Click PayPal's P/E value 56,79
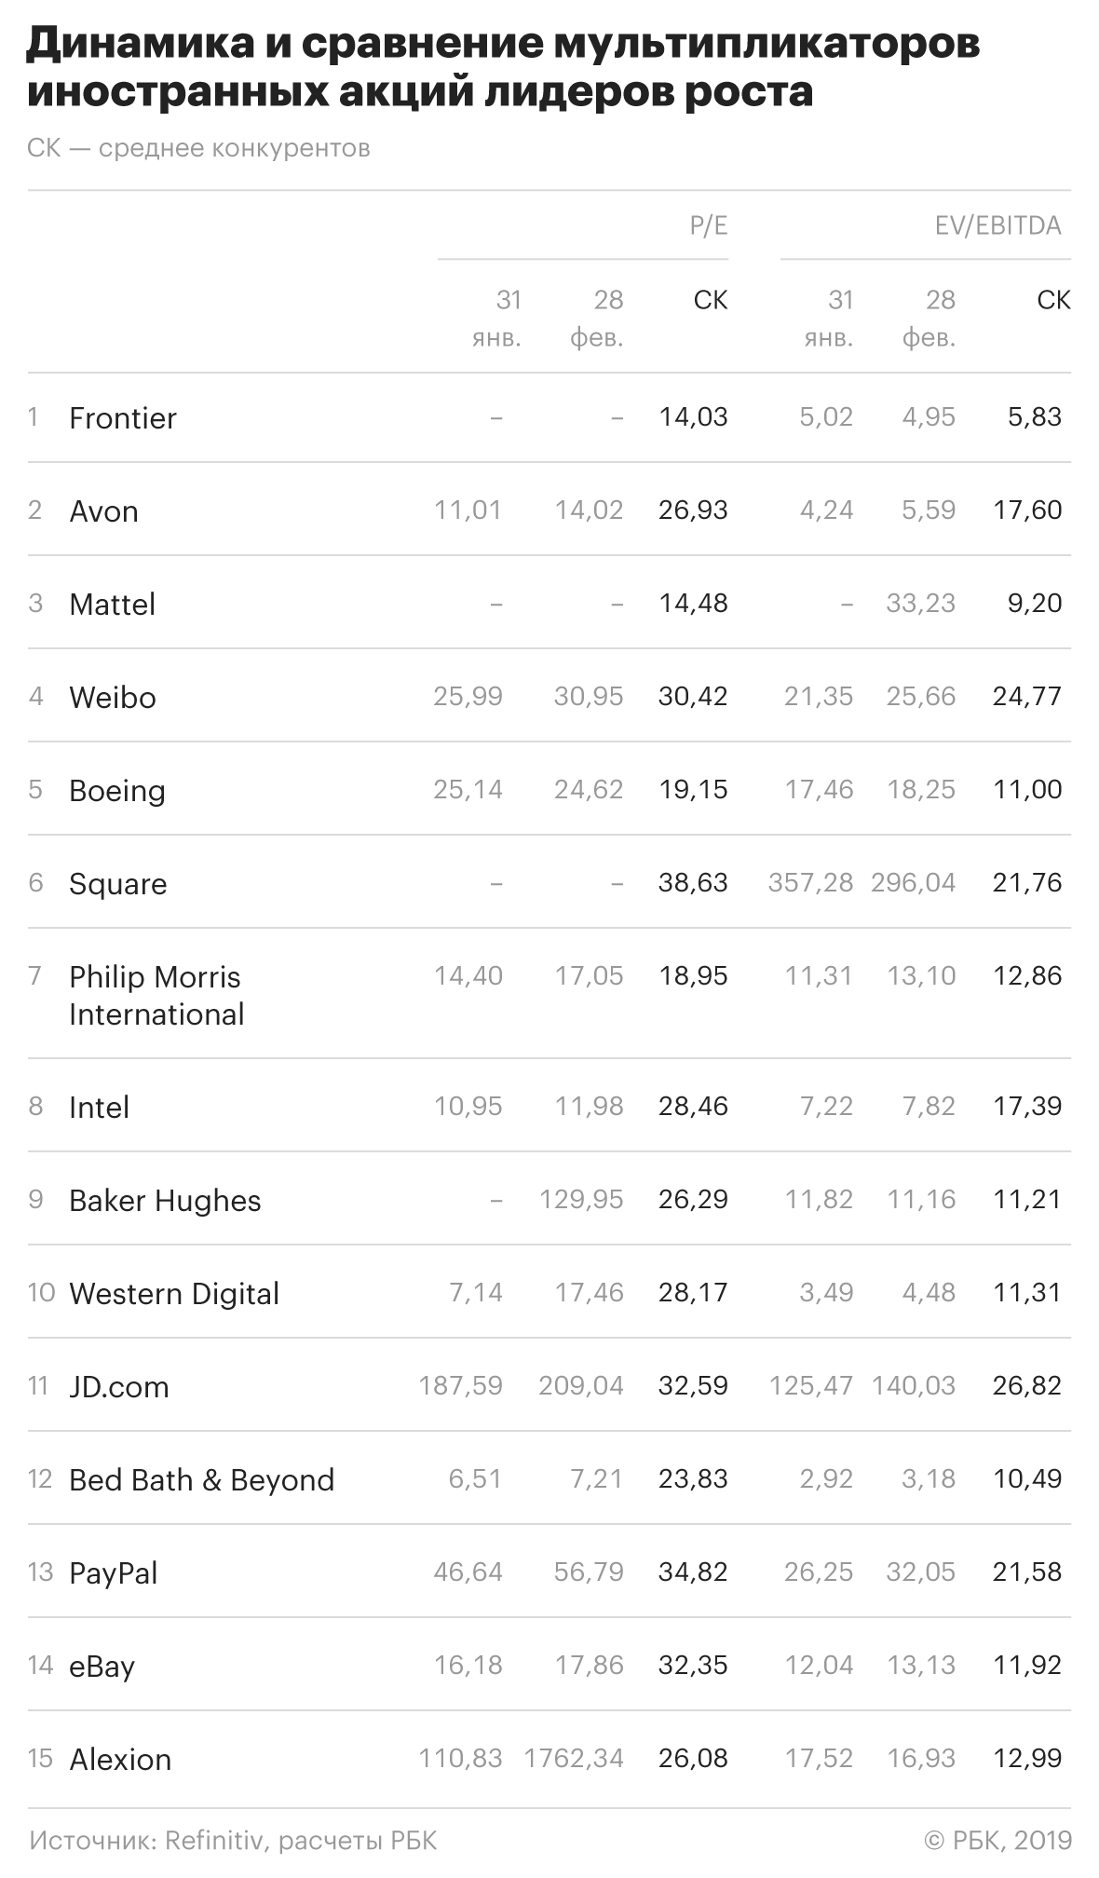The width and height of the screenshot is (1099, 1878). pyautogui.click(x=589, y=1572)
